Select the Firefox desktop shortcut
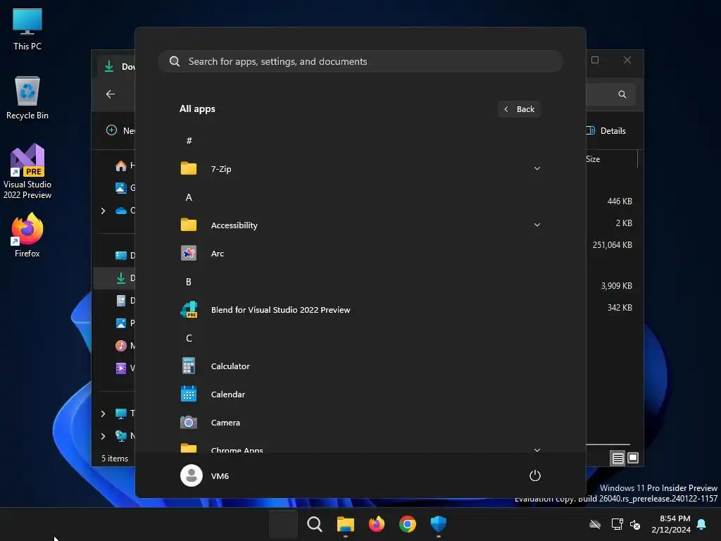Screen dimensions: 721x541 (x=27, y=235)
